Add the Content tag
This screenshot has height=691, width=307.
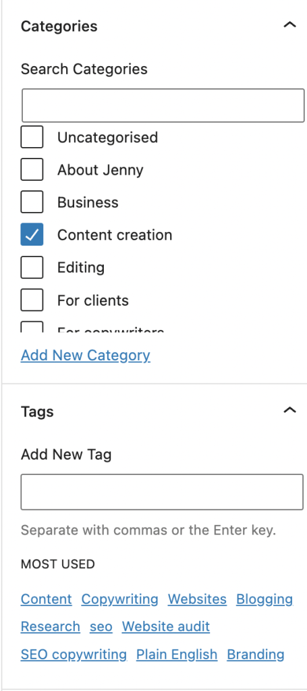click(47, 599)
